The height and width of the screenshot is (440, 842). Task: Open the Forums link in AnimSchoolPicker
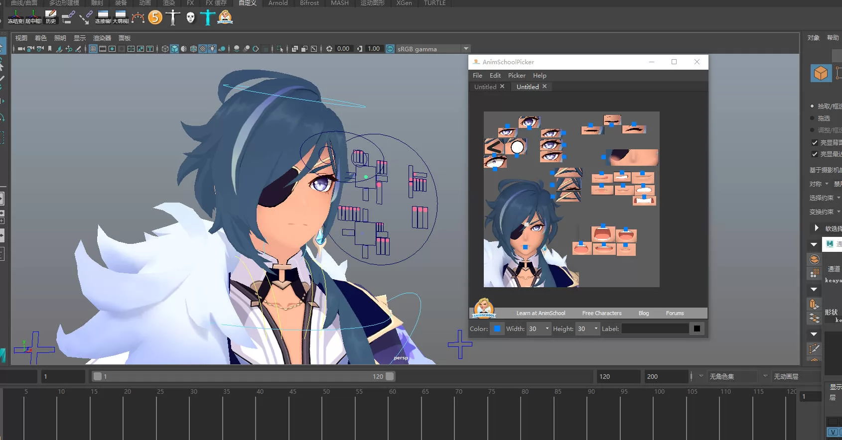(x=675, y=313)
